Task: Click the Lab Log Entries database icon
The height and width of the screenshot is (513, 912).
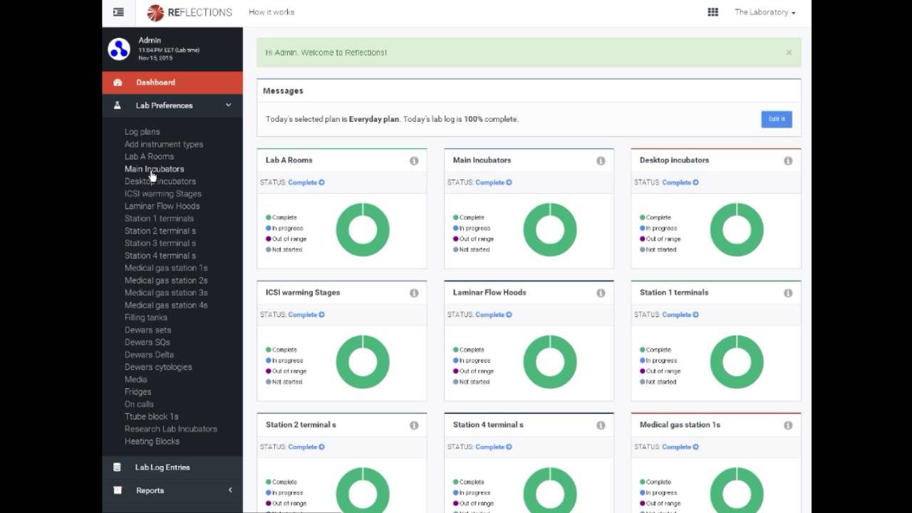Action: 118,467
